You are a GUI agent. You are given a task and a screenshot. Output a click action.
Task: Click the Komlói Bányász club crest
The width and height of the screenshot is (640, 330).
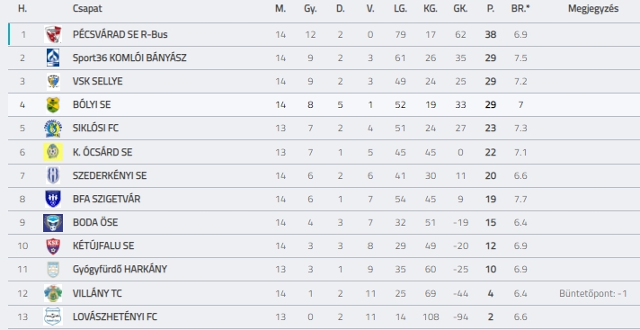tap(53, 58)
